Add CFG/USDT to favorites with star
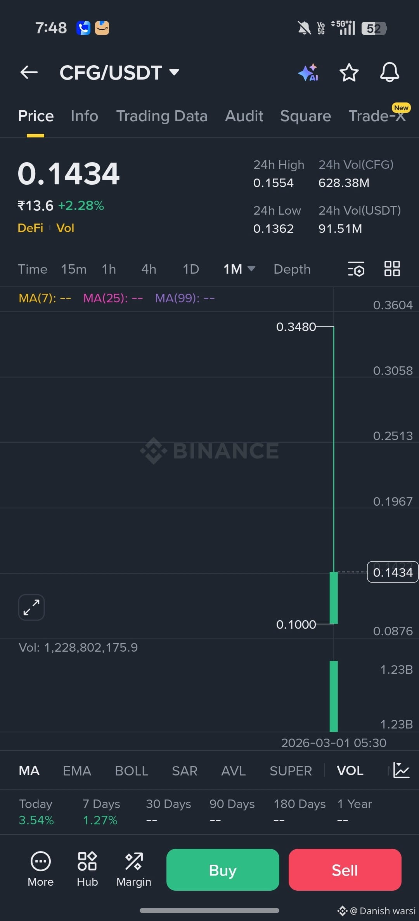The width and height of the screenshot is (419, 921). [349, 73]
